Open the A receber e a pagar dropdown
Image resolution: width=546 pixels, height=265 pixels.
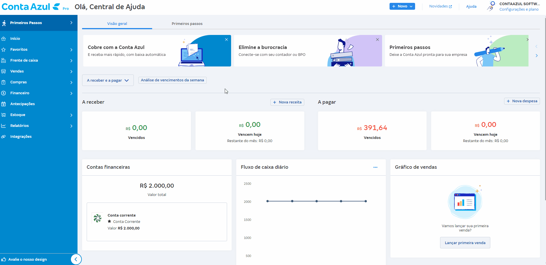point(108,80)
